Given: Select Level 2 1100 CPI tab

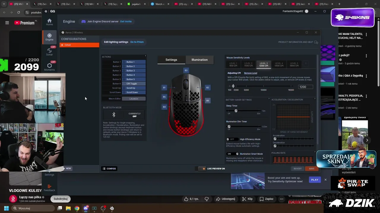Looking at the screenshot, I should click(x=248, y=64).
